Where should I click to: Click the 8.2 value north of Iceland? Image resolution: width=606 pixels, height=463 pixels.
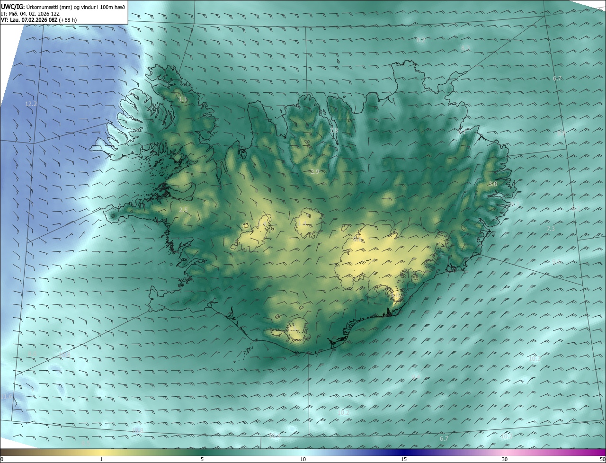[x=421, y=40]
